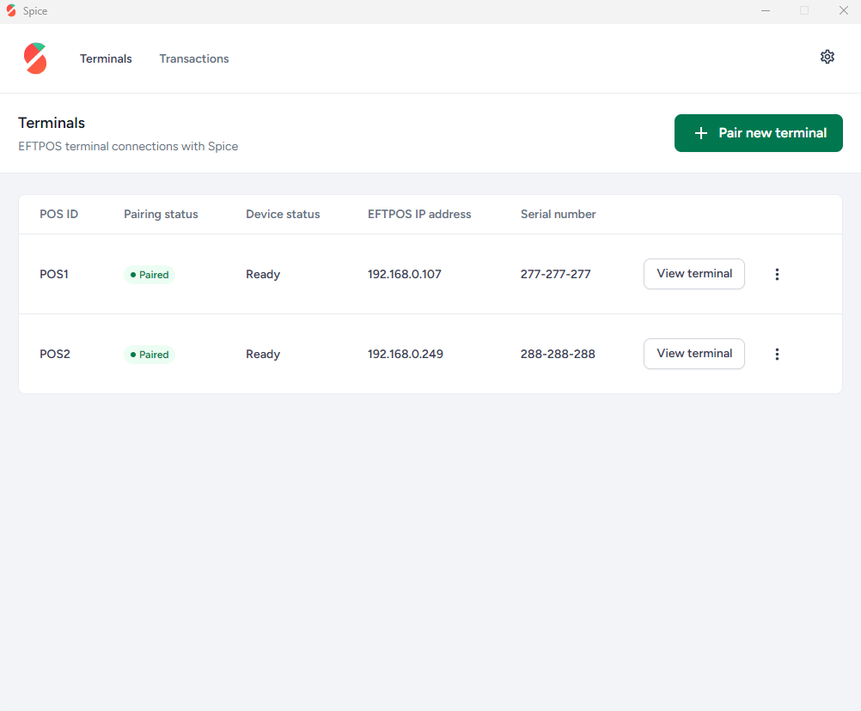Click Ready status in POS2 row
Image resolution: width=861 pixels, height=711 pixels.
coord(263,354)
